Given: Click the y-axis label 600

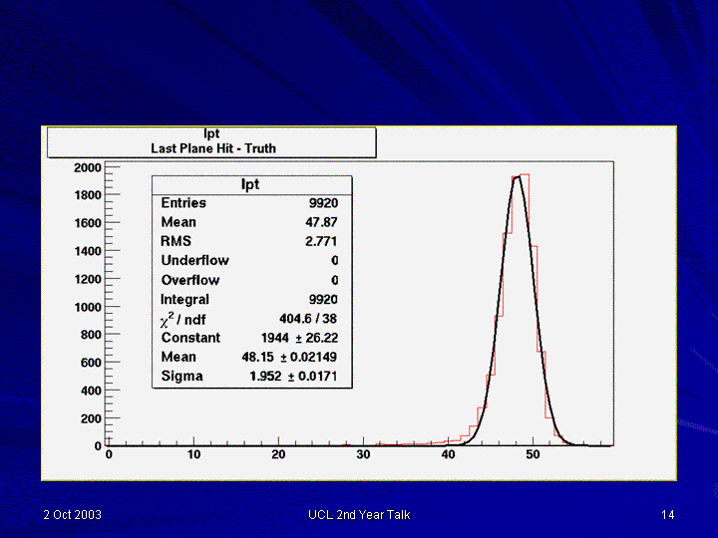Looking at the screenshot, I should coord(91,363).
